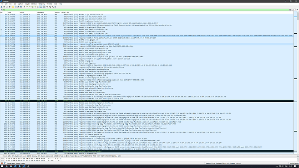Image resolution: width=299 pixels, height=168 pixels.
Task: Reset text to normal size
Action: [52, 6]
